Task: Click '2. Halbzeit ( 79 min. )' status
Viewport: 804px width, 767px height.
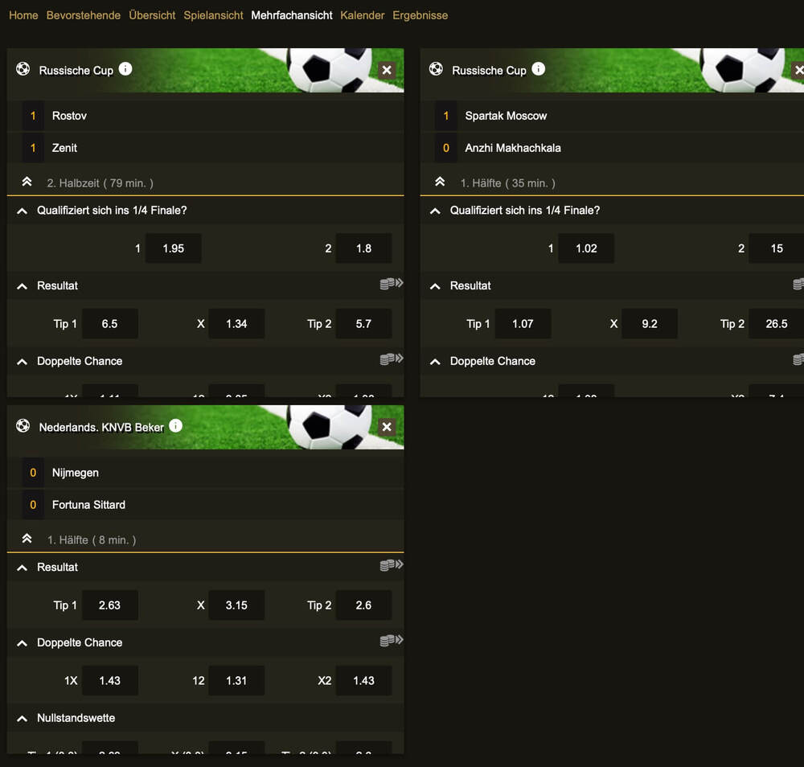Action: point(100,183)
